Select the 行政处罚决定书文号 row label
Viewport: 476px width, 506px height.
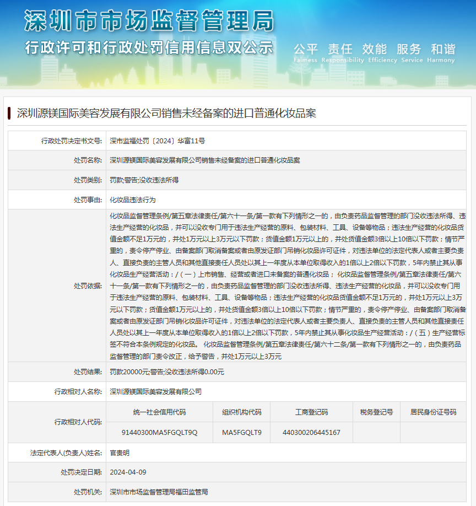point(71,141)
